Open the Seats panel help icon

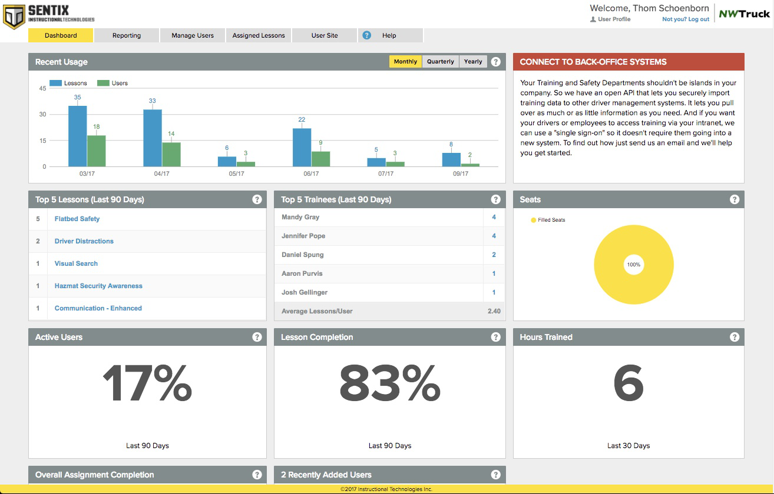click(735, 199)
